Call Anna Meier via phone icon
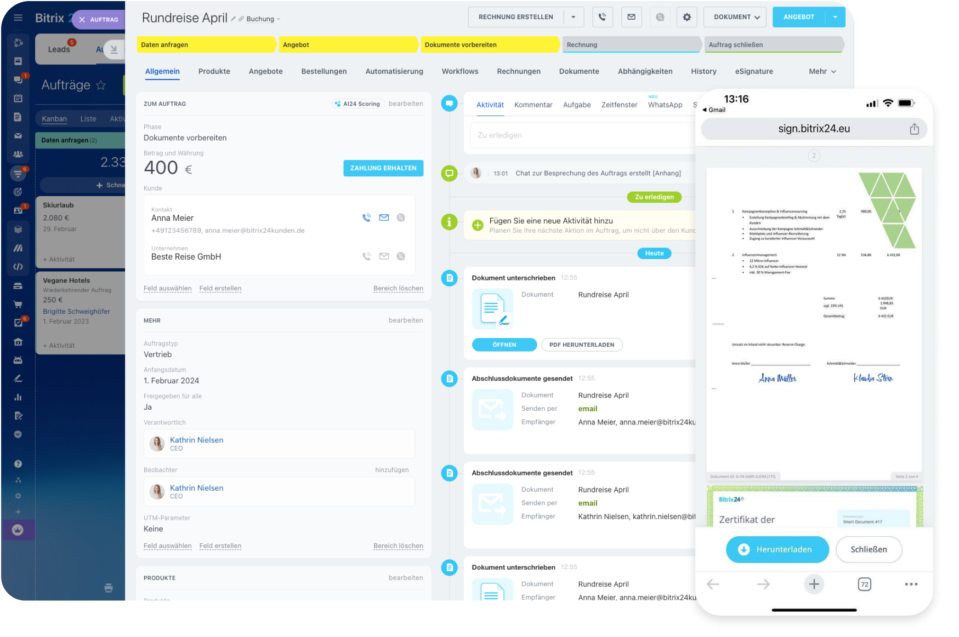959x637 pixels. click(x=366, y=217)
